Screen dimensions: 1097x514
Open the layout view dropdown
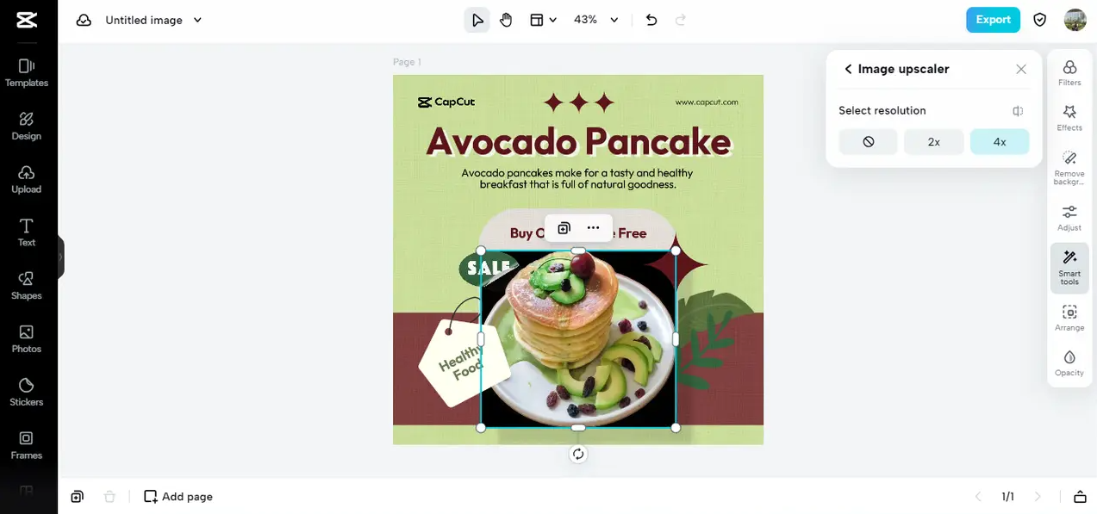pos(543,20)
